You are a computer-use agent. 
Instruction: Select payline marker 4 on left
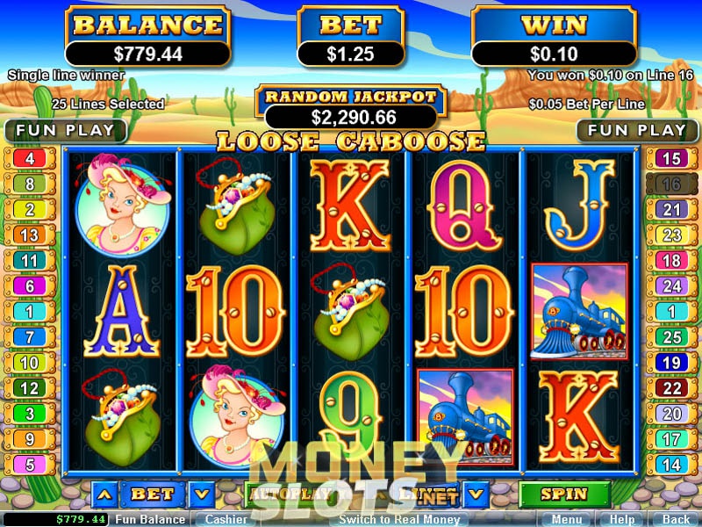pyautogui.click(x=30, y=158)
